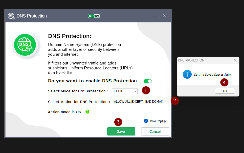Viewport: 244px width, 153px height.
Task: Click the green Action mode status light
Action: tap(87, 111)
